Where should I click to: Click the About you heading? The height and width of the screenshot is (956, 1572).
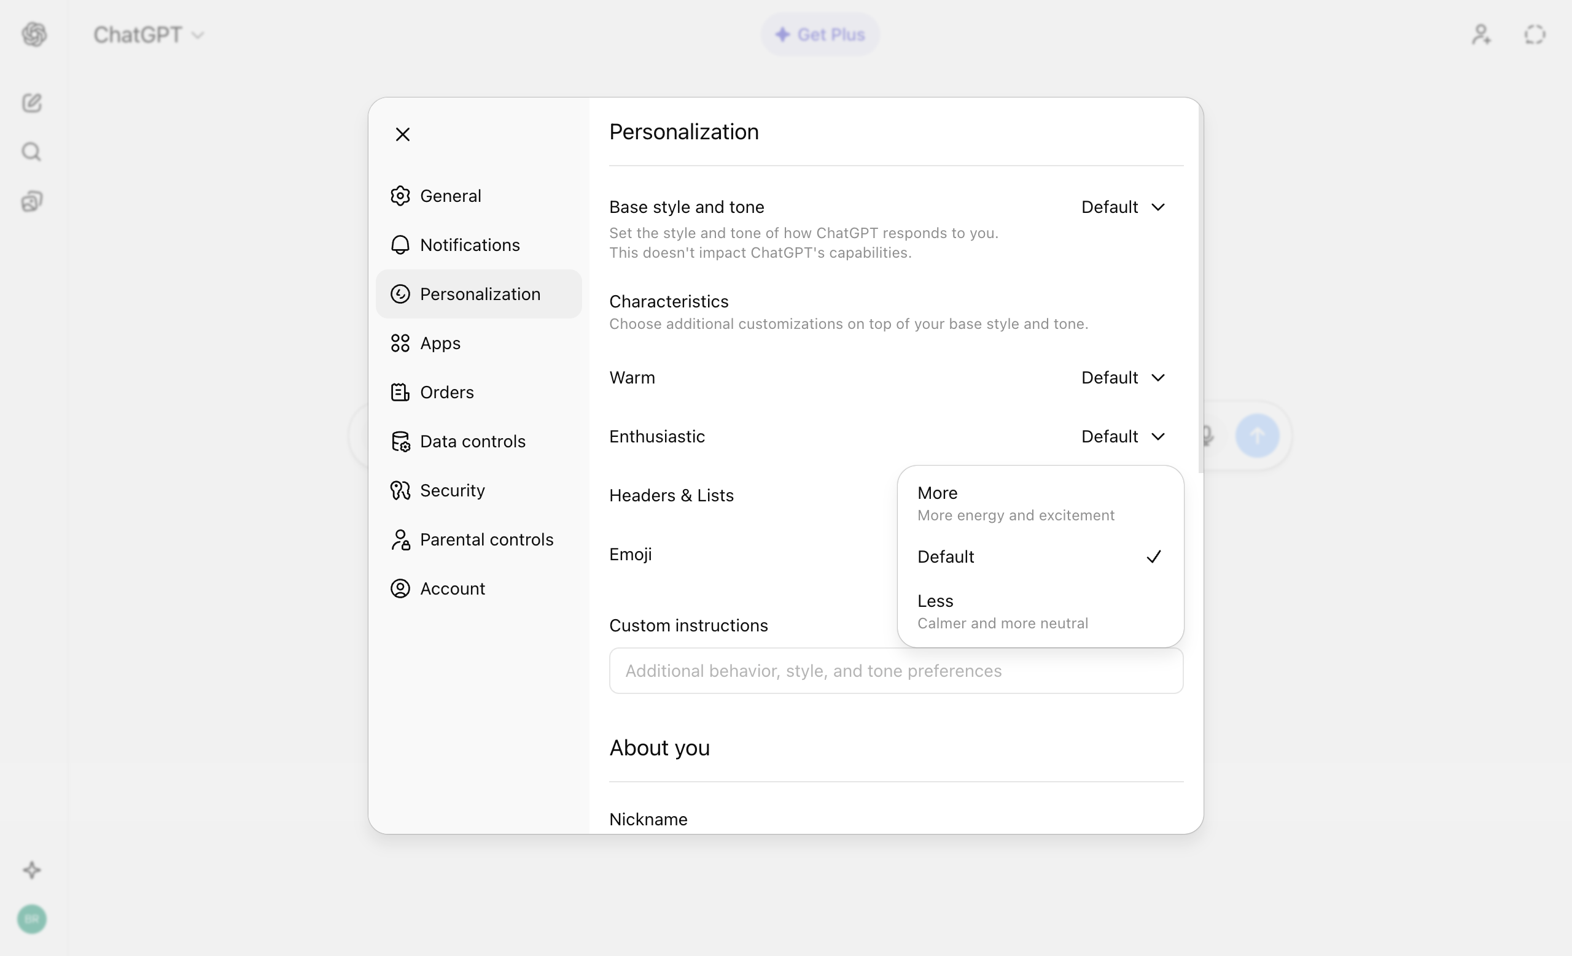coord(659,748)
